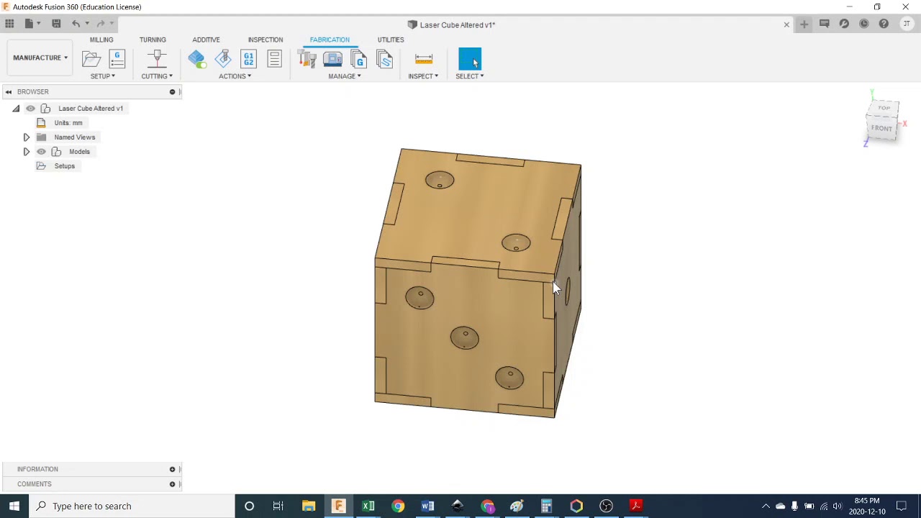Click the minus toggle beside the BROWSER header
This screenshot has height=518, width=921.
coord(172,92)
